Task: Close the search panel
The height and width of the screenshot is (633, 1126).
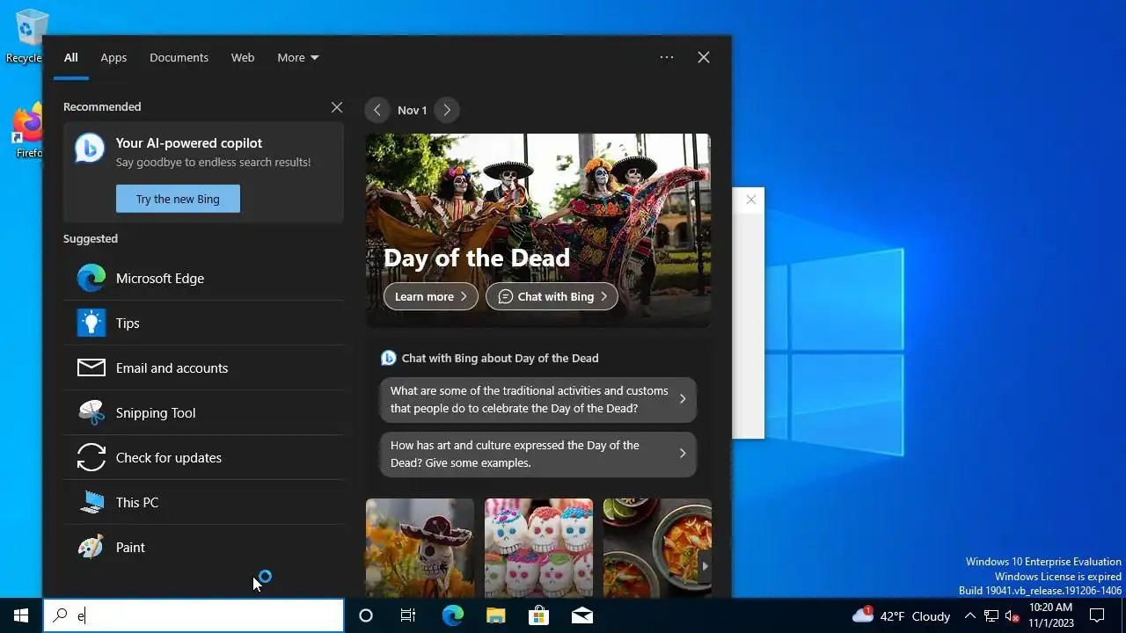Action: (704, 57)
